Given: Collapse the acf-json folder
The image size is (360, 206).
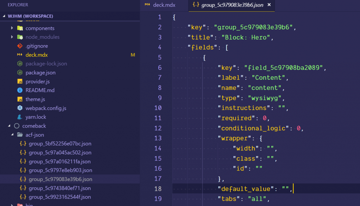Looking at the screenshot, I should click(12, 135).
